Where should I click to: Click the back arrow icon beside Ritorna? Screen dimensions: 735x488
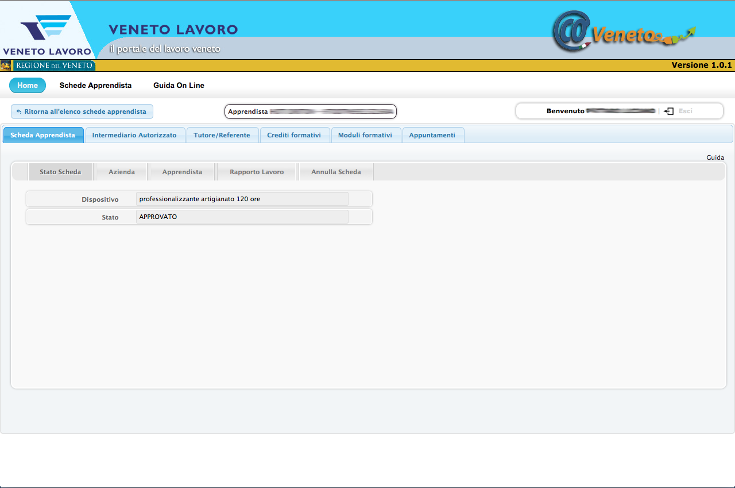click(x=19, y=112)
